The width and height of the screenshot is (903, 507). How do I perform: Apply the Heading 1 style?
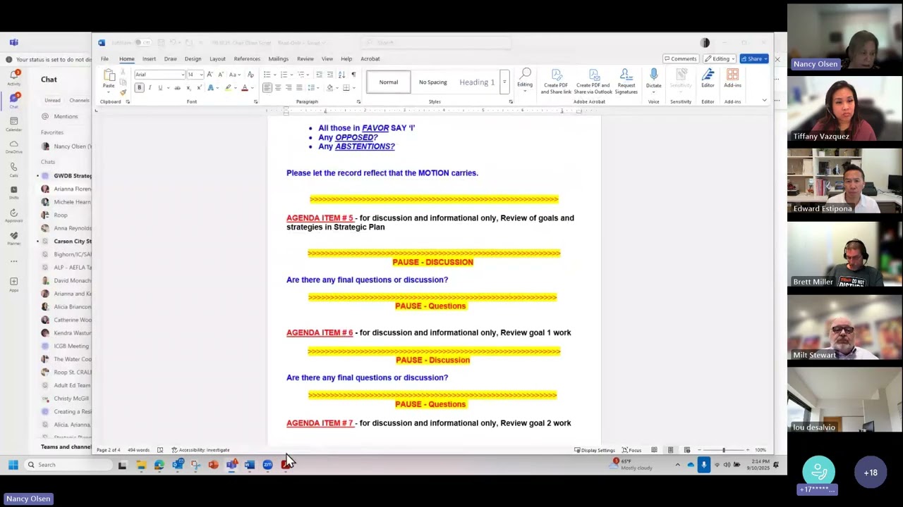pos(477,82)
